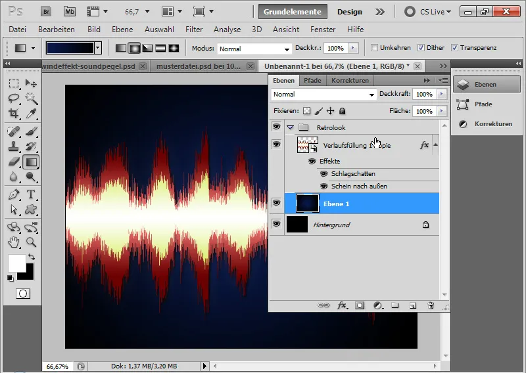Select the Magic Wand tool
The width and height of the screenshot is (526, 373).
click(31, 99)
